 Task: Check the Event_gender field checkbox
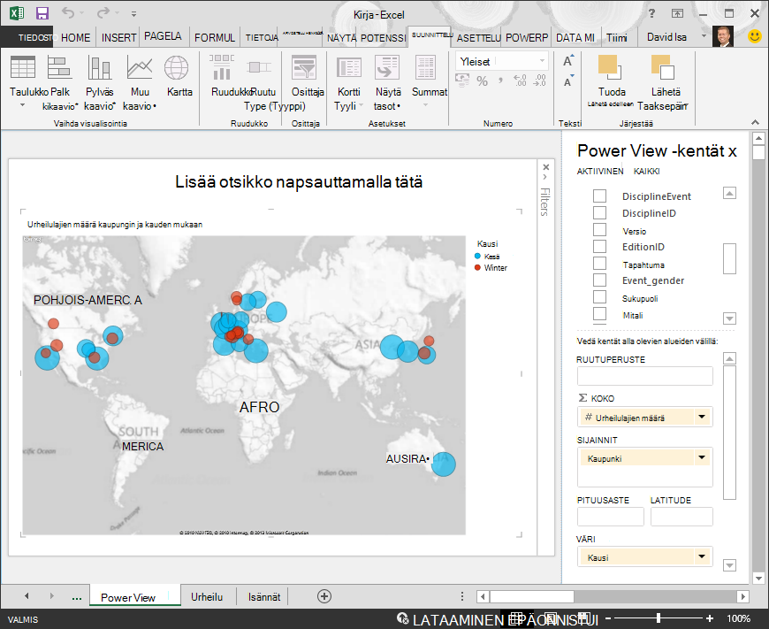pos(599,280)
